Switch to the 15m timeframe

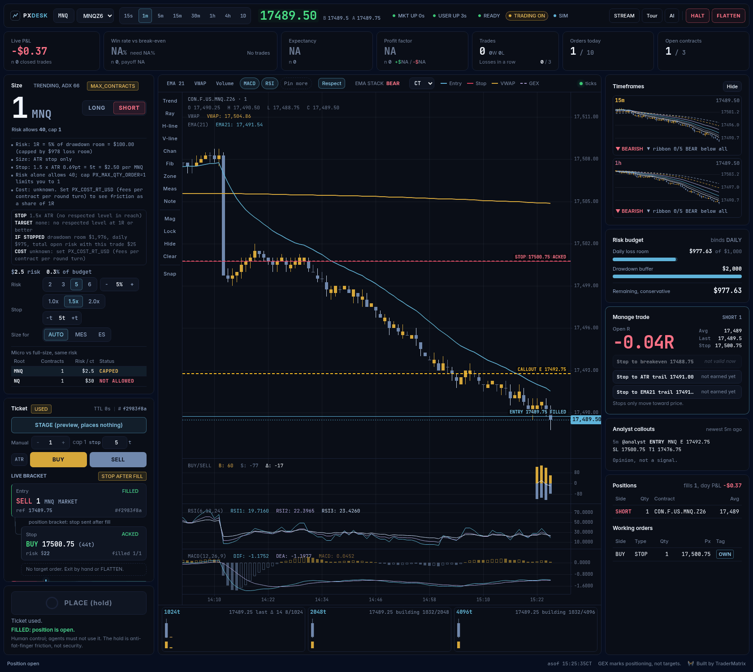click(177, 16)
